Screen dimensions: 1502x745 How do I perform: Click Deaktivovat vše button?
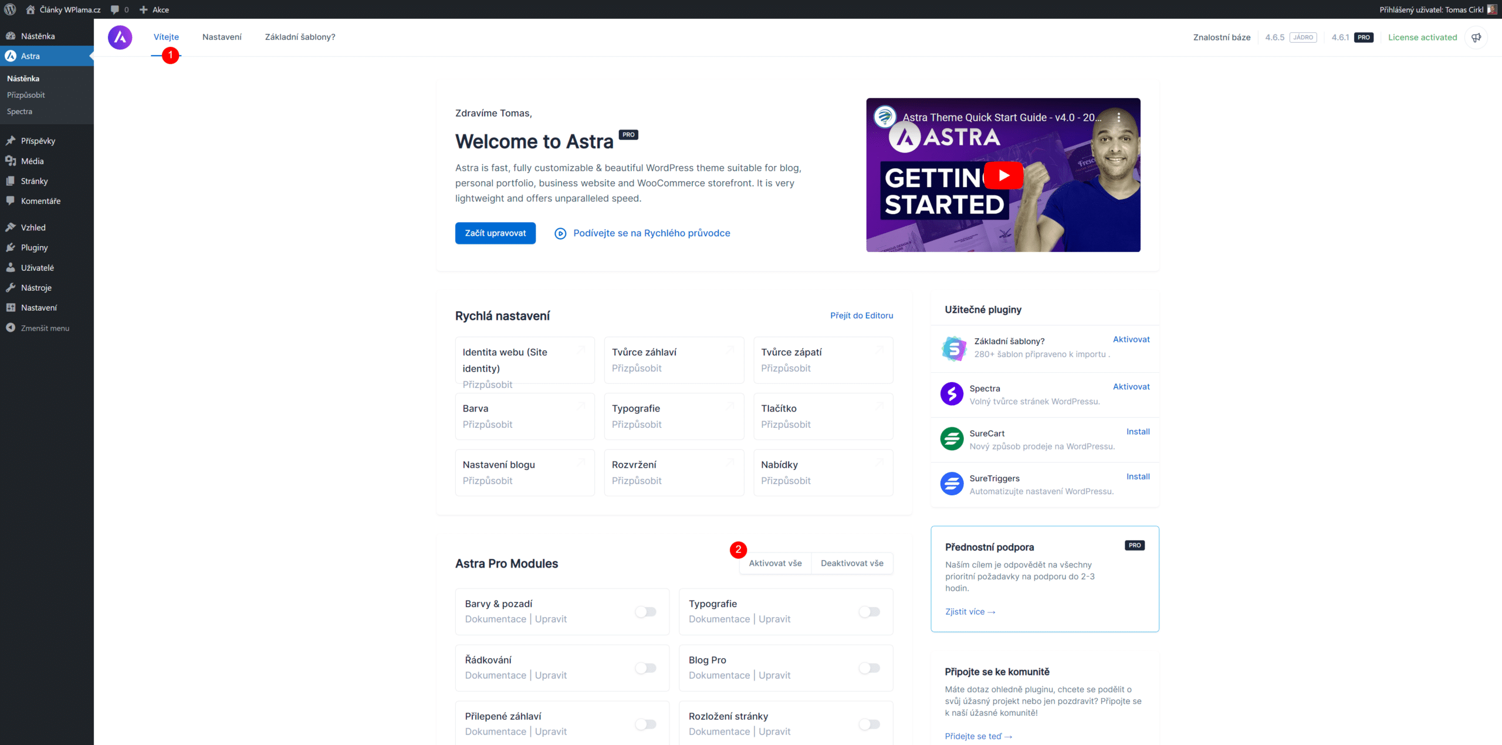(852, 563)
